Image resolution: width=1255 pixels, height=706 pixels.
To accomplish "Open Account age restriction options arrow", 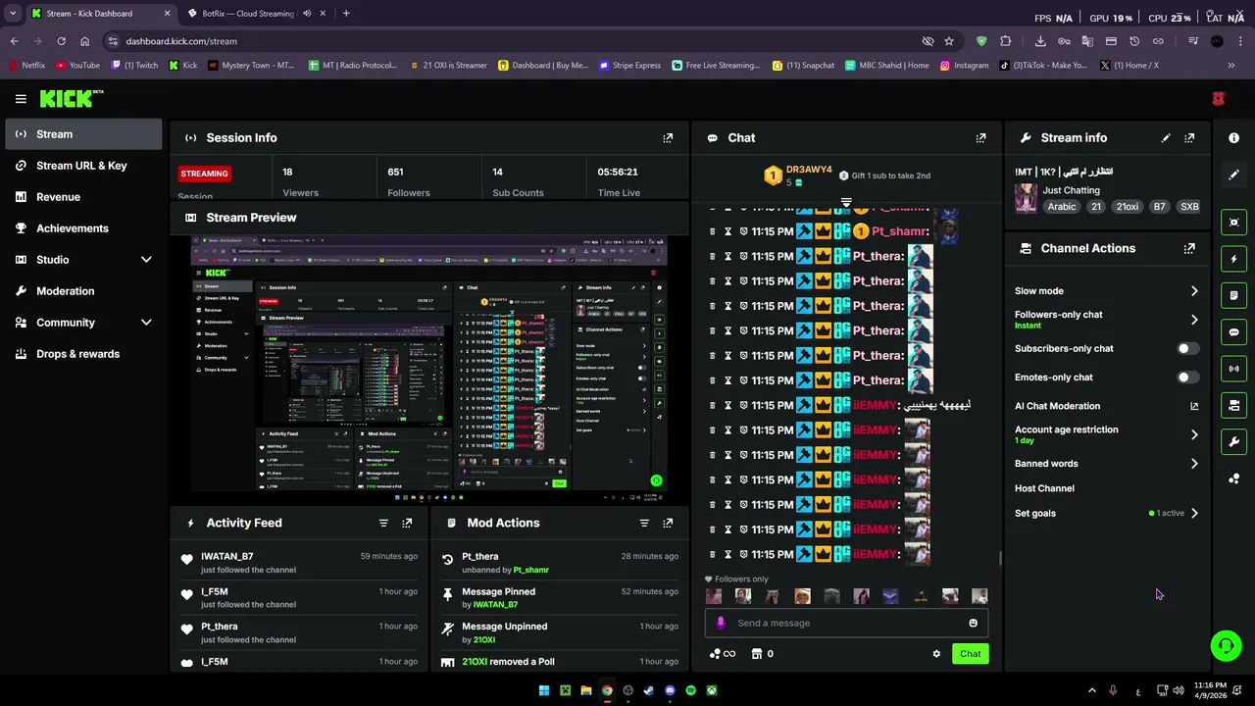I will tap(1194, 434).
